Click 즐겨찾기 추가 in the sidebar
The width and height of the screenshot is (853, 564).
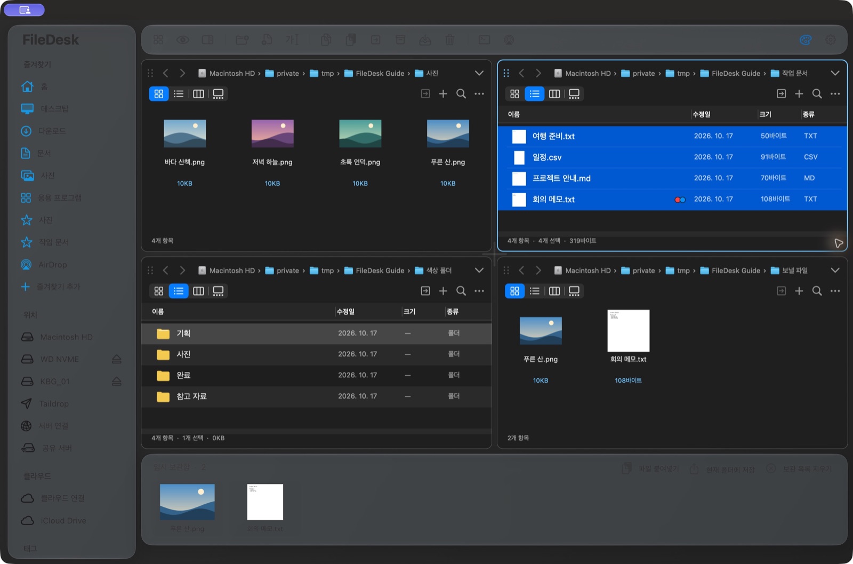51,287
